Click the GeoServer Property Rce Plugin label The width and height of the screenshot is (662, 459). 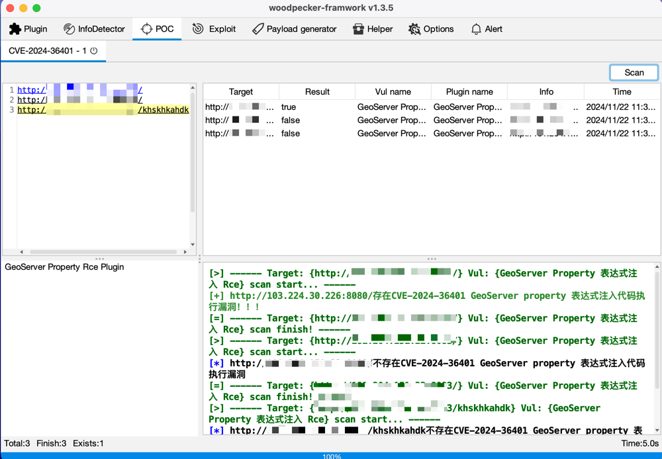64,267
